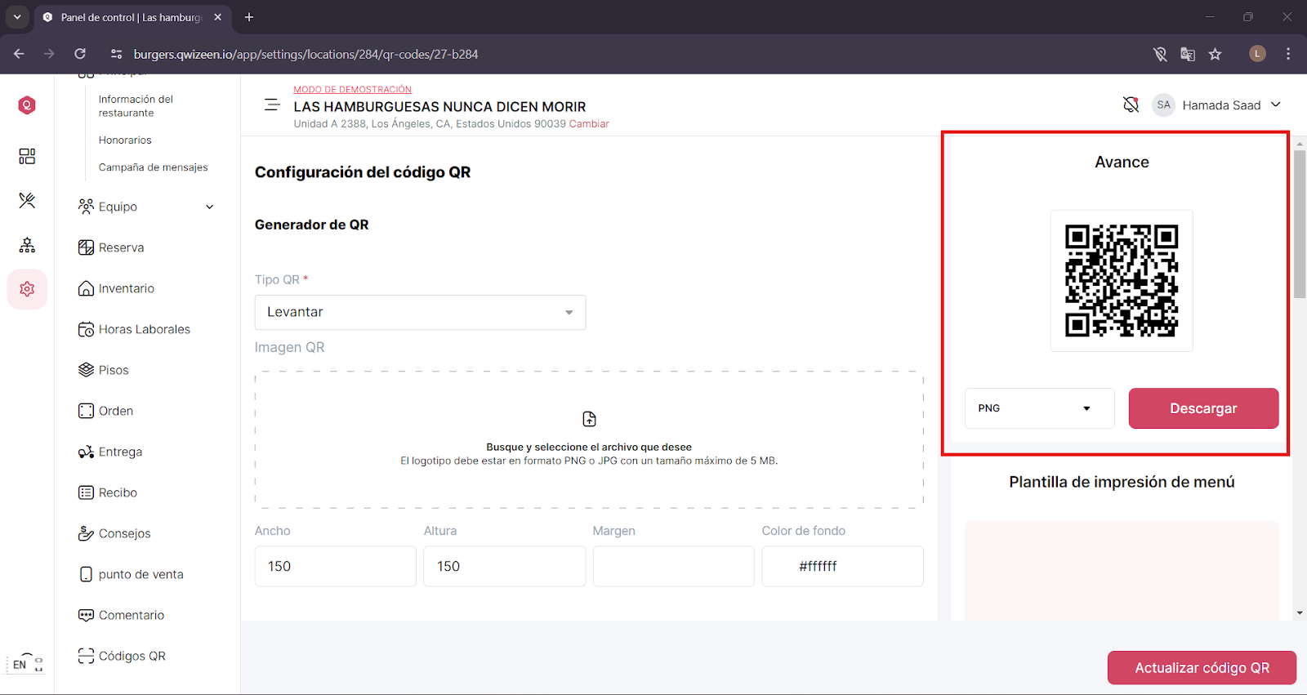
Task: Click the Horas Laborales clock icon
Action: pyautogui.click(x=86, y=329)
